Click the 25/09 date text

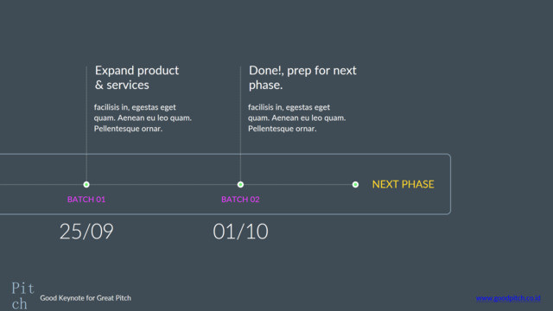coord(86,232)
